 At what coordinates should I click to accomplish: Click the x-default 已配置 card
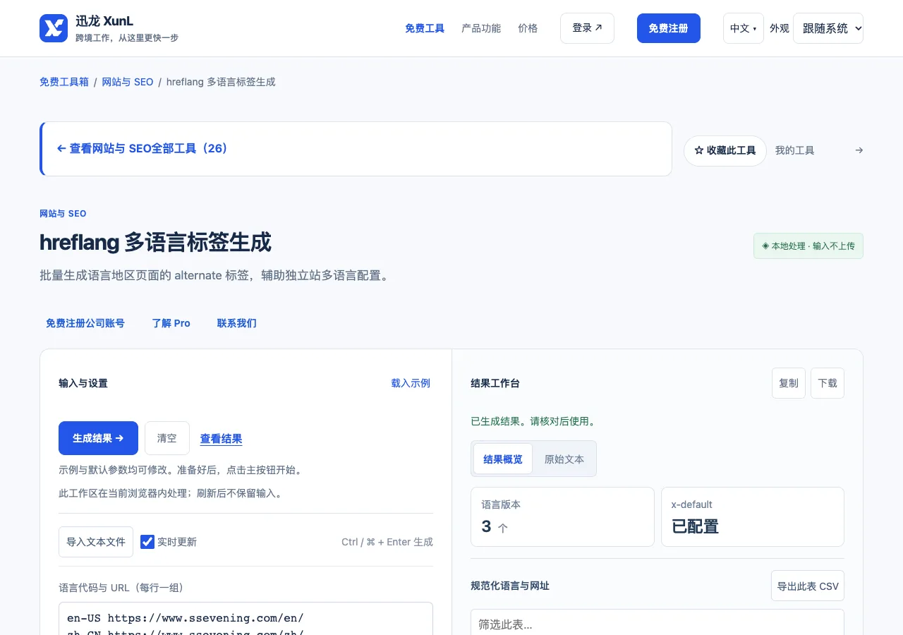(753, 517)
